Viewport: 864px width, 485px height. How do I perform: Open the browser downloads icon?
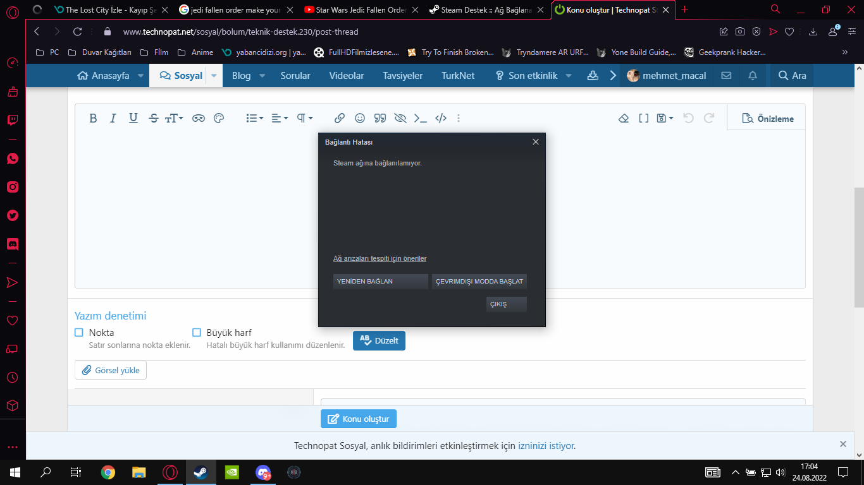point(813,32)
